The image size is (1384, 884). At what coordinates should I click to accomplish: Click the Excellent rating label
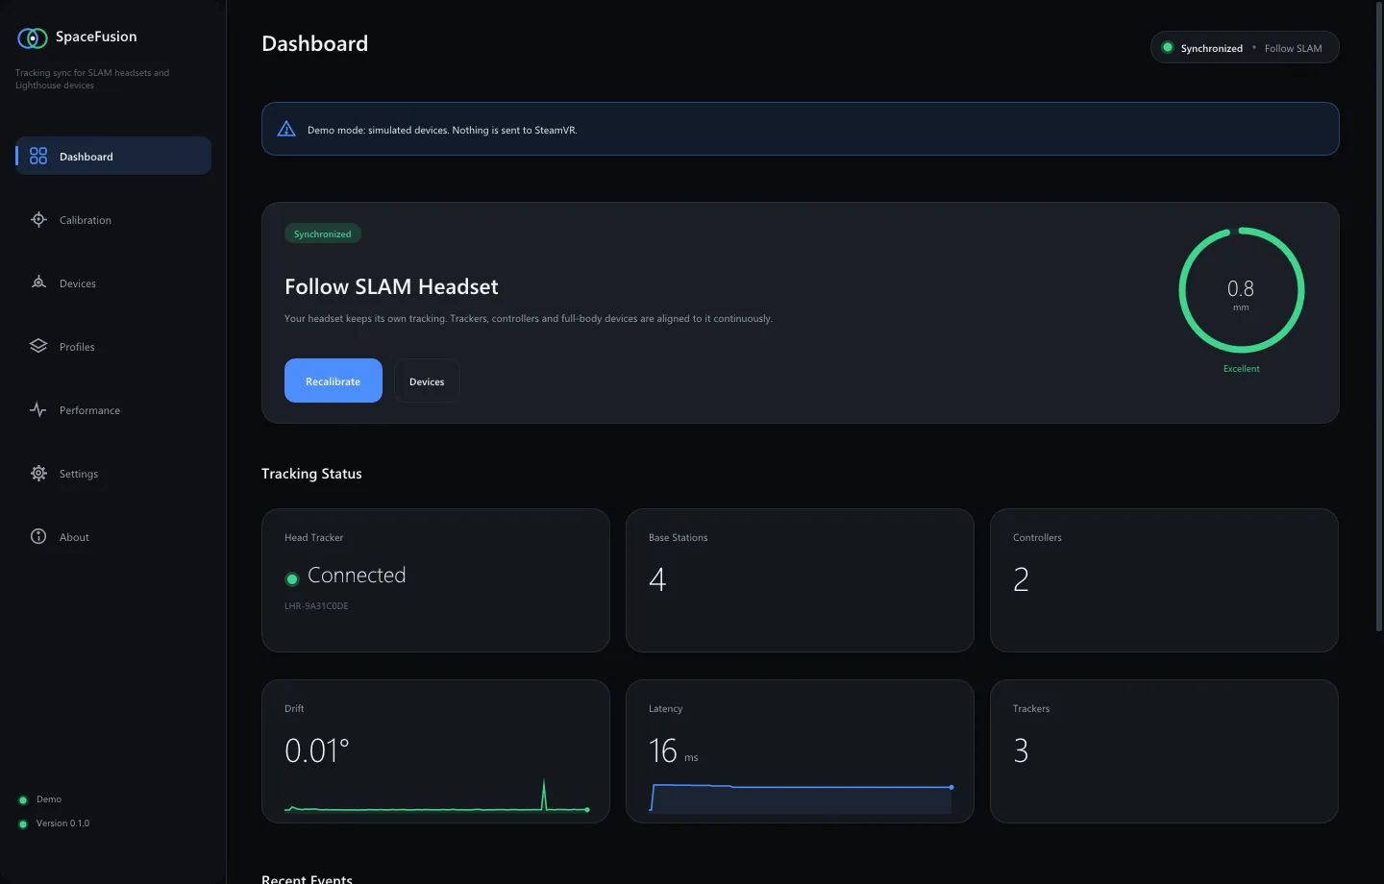pyautogui.click(x=1241, y=369)
